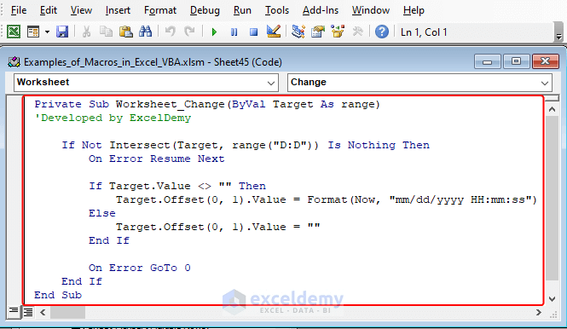Click the Cut scissors icon

86,32
